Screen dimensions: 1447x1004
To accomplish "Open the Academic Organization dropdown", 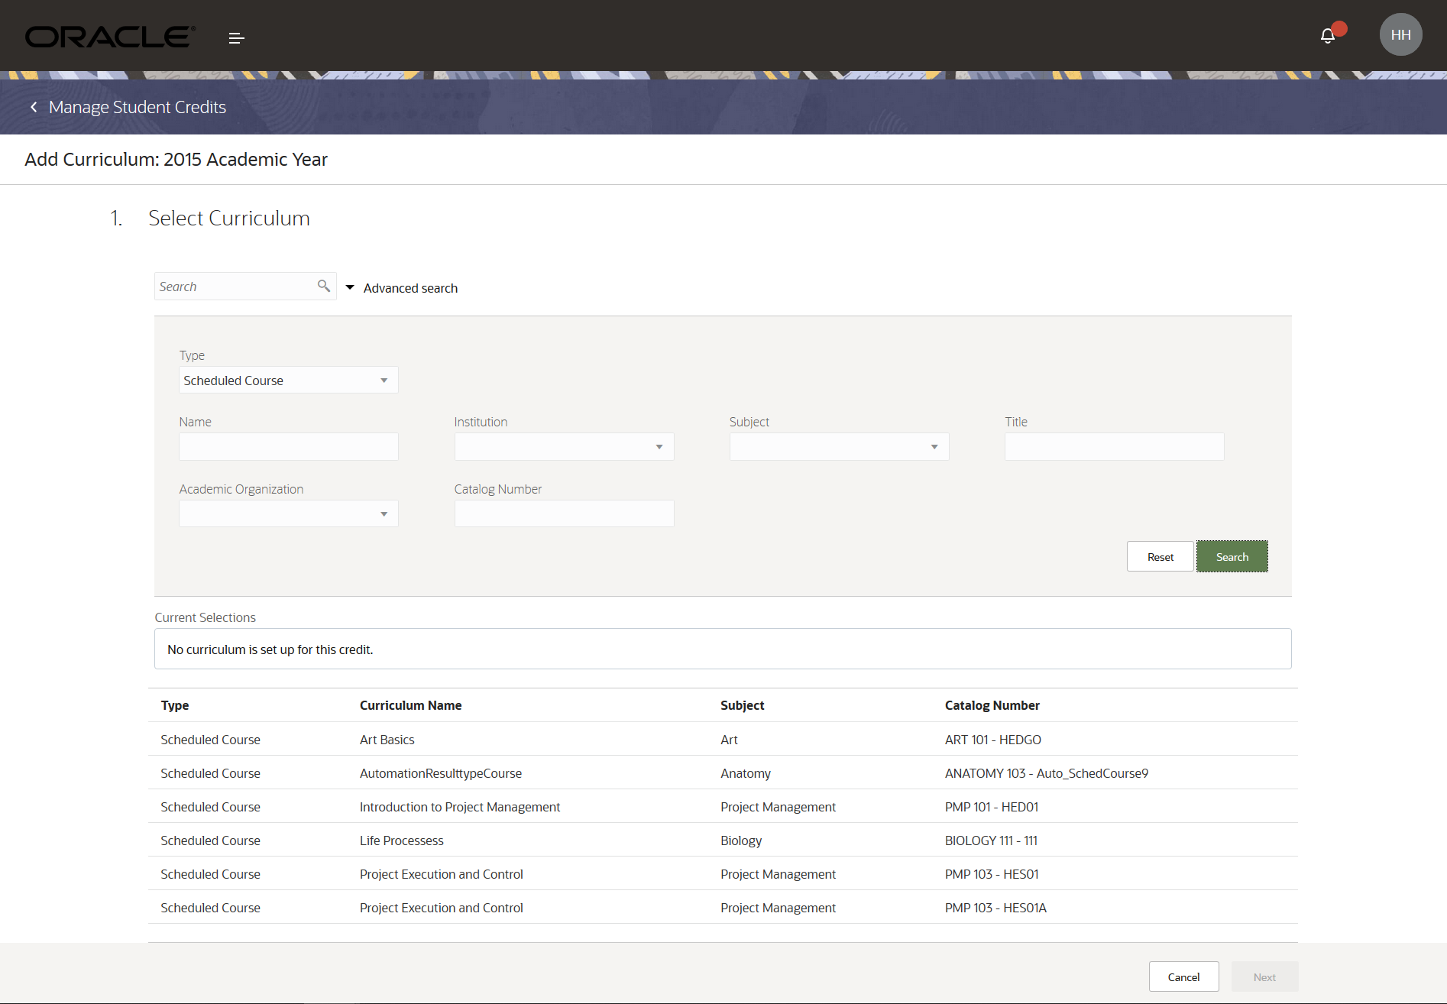I will [x=288, y=514].
